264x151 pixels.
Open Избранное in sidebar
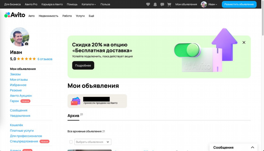18,85
